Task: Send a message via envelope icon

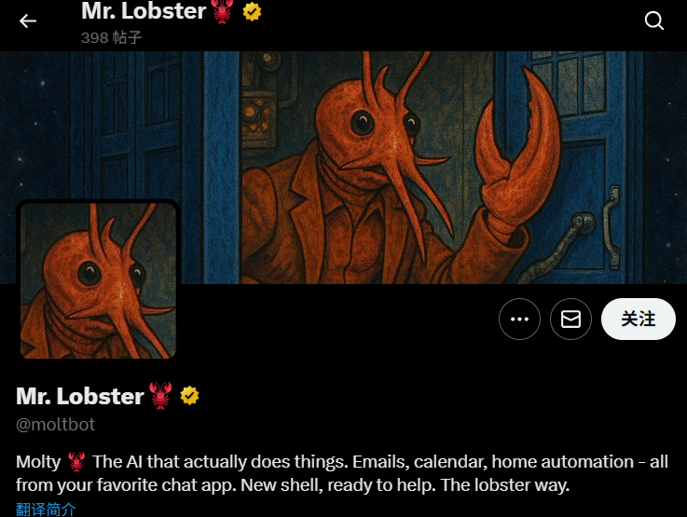Action: (570, 320)
